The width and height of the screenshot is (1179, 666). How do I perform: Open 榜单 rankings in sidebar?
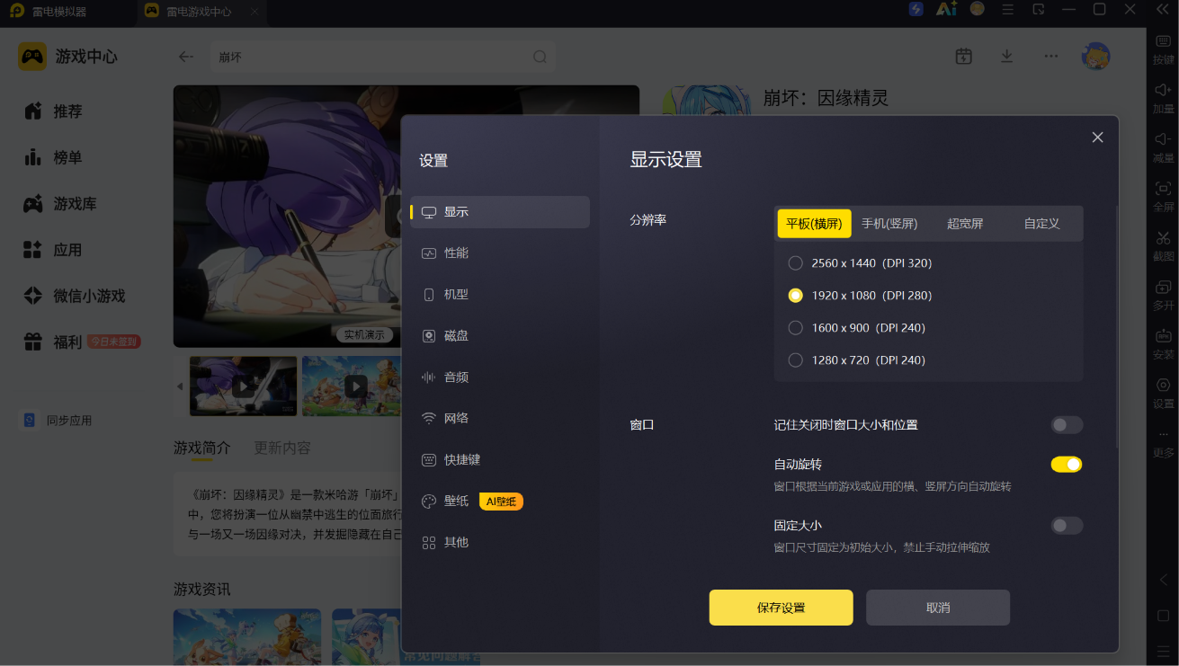(x=54, y=157)
